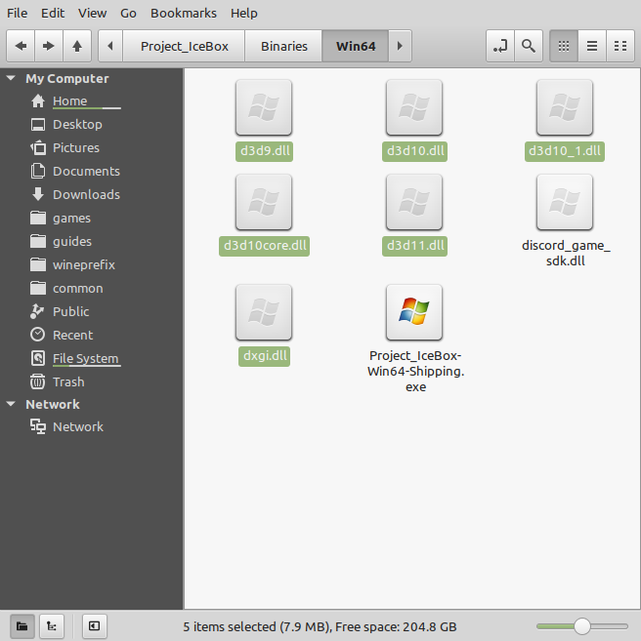Adjust the icon zoom slider
Image resolution: width=641 pixels, height=641 pixels.
[x=581, y=626]
